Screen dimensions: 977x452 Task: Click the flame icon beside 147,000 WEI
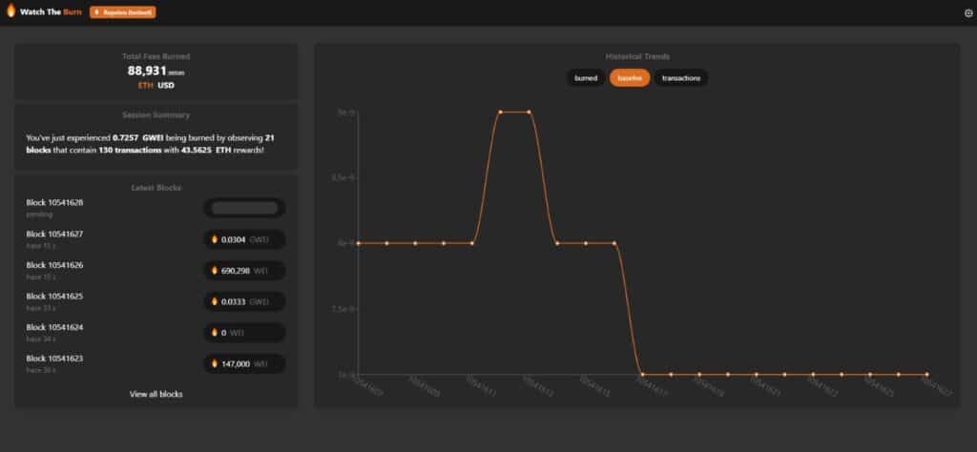pyautogui.click(x=215, y=363)
